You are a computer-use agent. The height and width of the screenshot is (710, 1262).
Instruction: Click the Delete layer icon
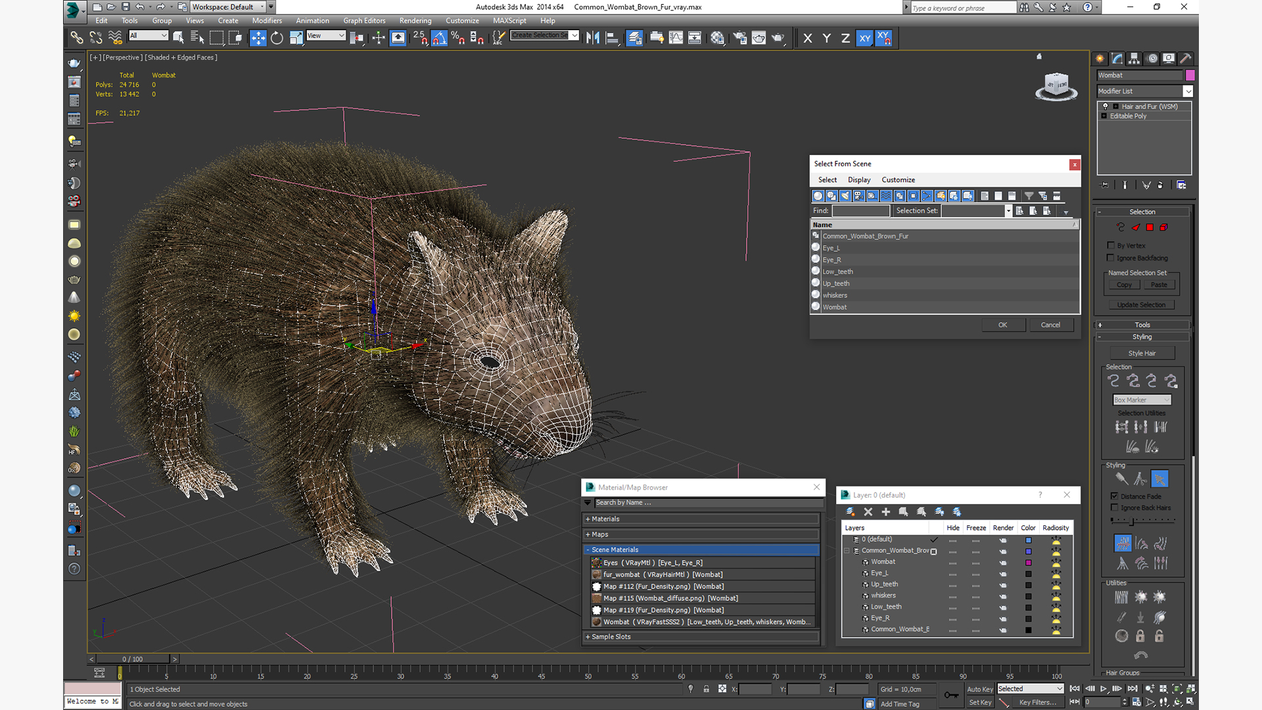click(x=868, y=511)
